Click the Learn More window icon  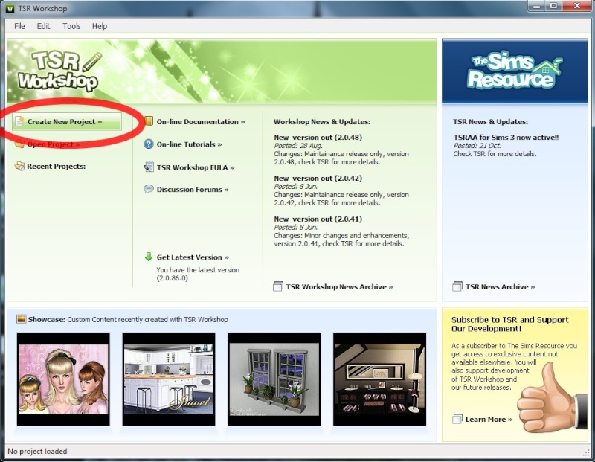(457, 419)
